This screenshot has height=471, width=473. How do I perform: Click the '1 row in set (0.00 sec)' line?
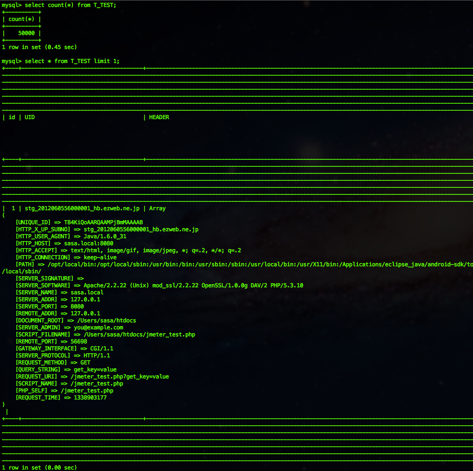[39, 467]
